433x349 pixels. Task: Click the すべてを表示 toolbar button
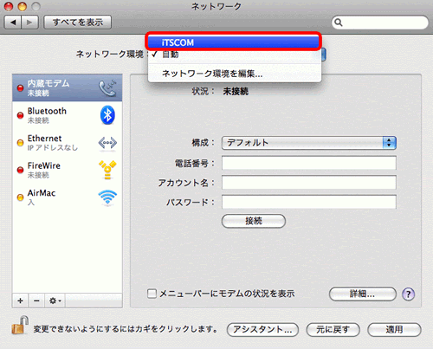pyautogui.click(x=77, y=22)
